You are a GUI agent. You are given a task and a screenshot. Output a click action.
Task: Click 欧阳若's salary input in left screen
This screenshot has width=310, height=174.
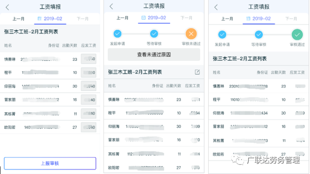[88, 127]
